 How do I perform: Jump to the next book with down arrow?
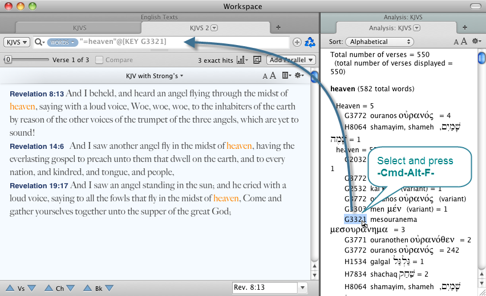click(x=108, y=288)
